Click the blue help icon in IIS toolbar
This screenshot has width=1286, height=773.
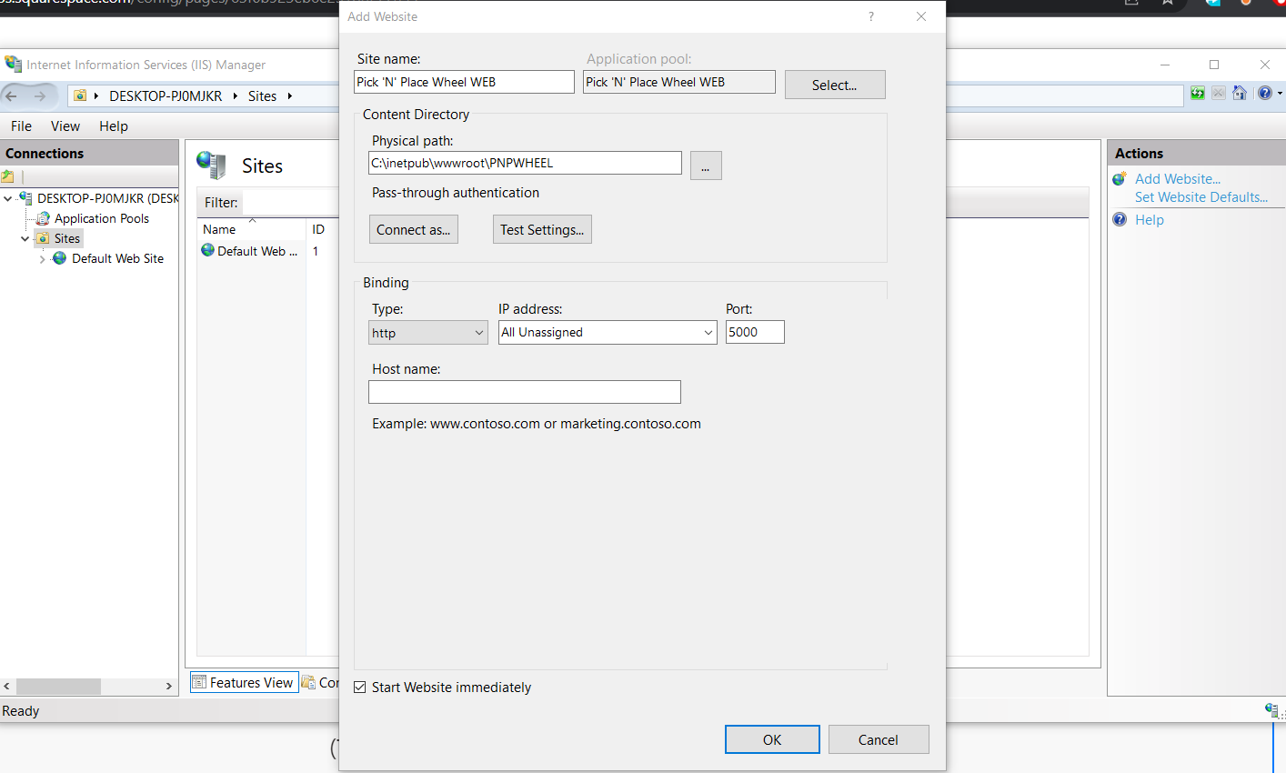[x=1265, y=94]
